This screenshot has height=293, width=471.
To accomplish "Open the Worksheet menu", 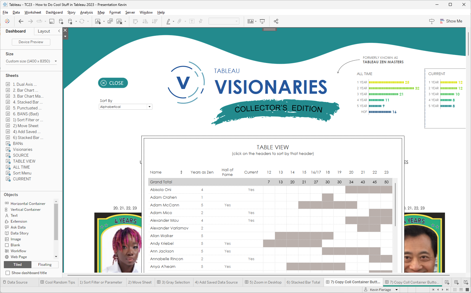I will click(x=33, y=12).
